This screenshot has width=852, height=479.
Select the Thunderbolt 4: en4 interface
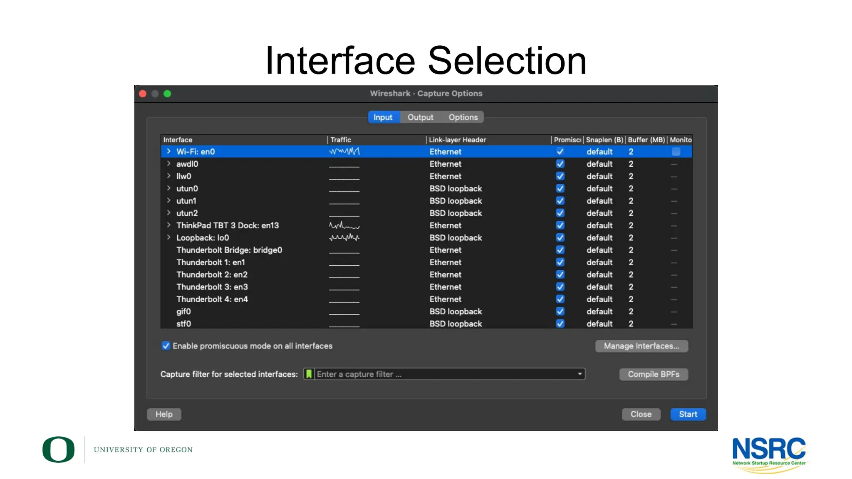tap(426, 299)
